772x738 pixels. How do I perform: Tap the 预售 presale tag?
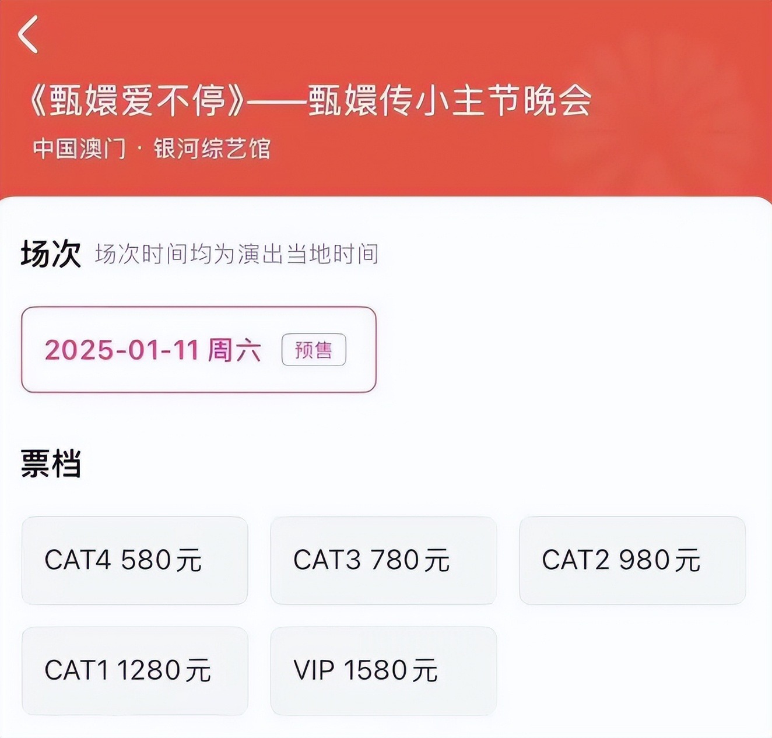click(314, 350)
